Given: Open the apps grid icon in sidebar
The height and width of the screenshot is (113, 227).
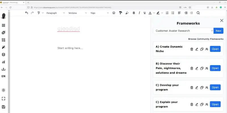Looking at the screenshot, I should tap(3, 25).
